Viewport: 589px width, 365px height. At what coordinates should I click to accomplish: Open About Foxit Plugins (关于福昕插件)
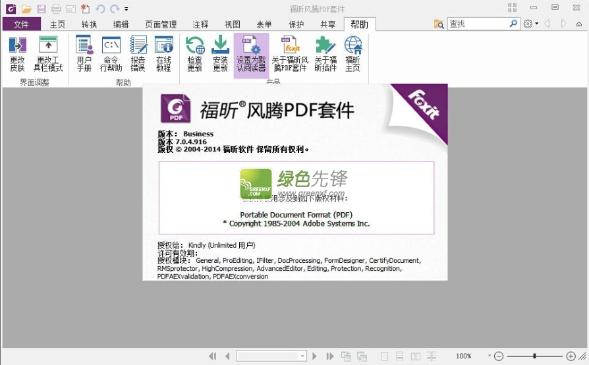(325, 54)
